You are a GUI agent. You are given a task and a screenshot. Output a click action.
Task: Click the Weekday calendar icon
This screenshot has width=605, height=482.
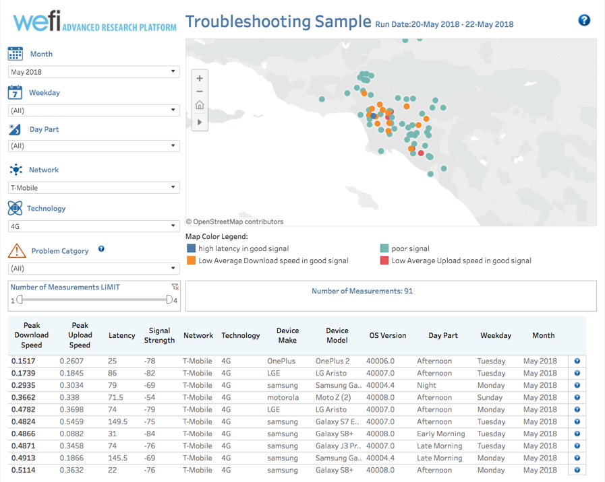click(15, 92)
